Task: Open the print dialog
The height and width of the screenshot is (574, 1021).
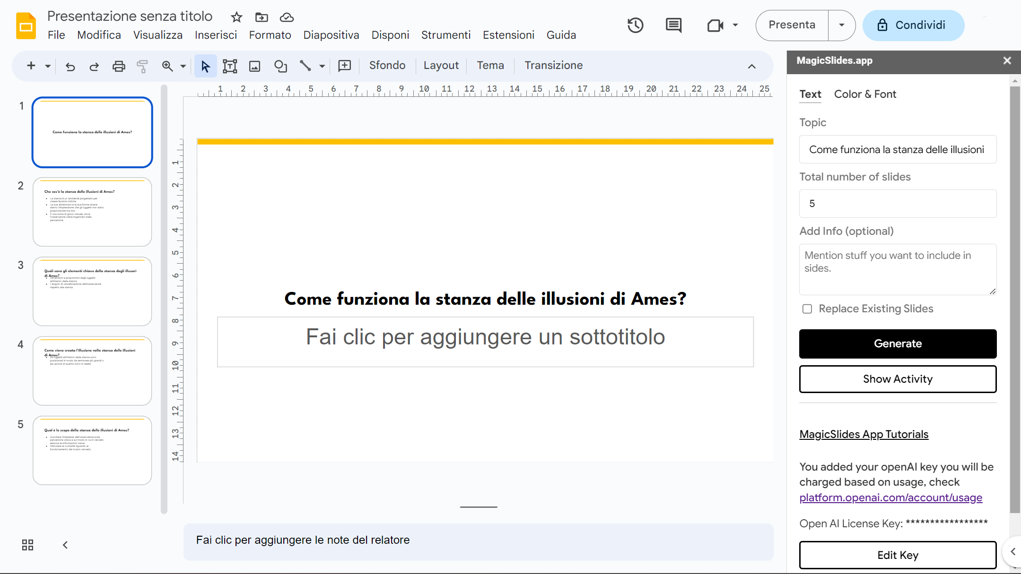Action: tap(118, 66)
